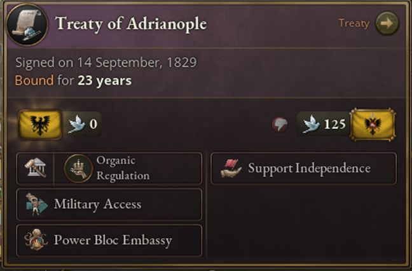Click the Military Access soldier icon
Screen dimensions: 412x271
36,204
